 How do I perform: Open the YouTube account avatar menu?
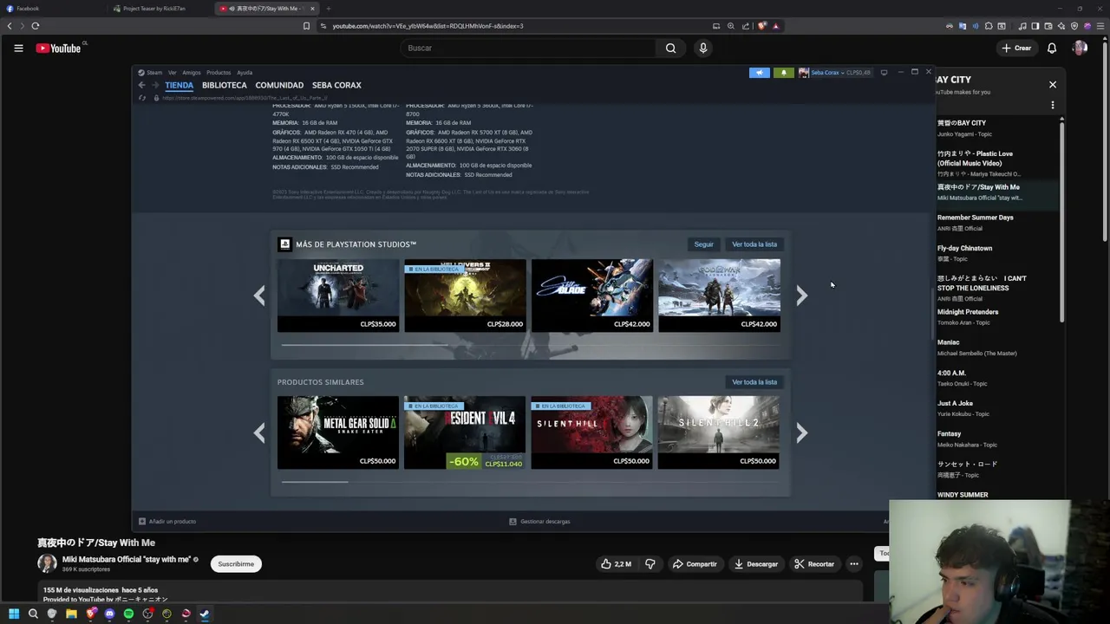pos(1080,49)
